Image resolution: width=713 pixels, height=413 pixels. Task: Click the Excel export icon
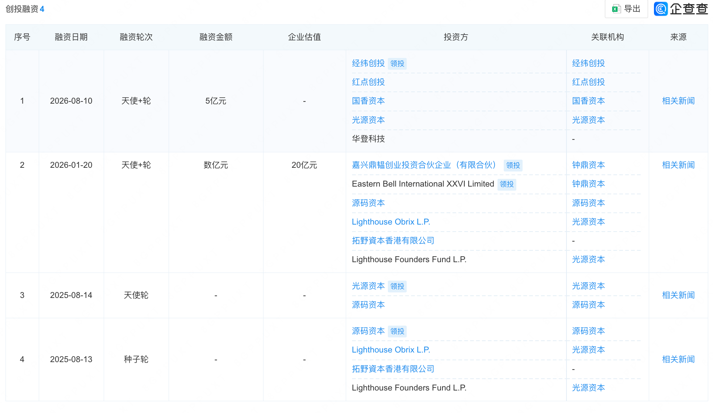pyautogui.click(x=616, y=9)
